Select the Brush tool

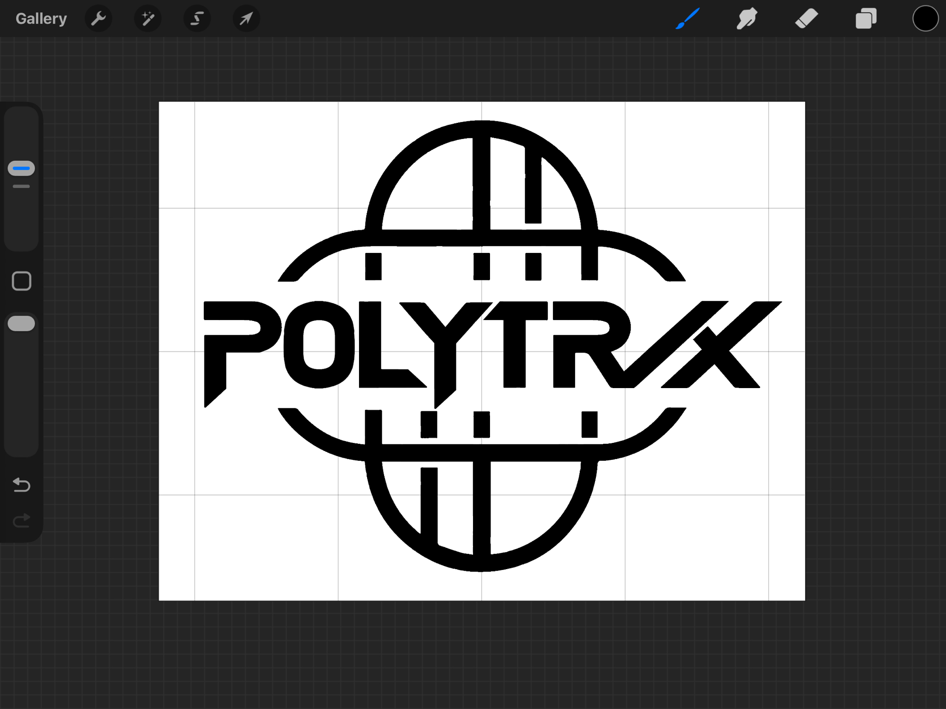(x=688, y=19)
